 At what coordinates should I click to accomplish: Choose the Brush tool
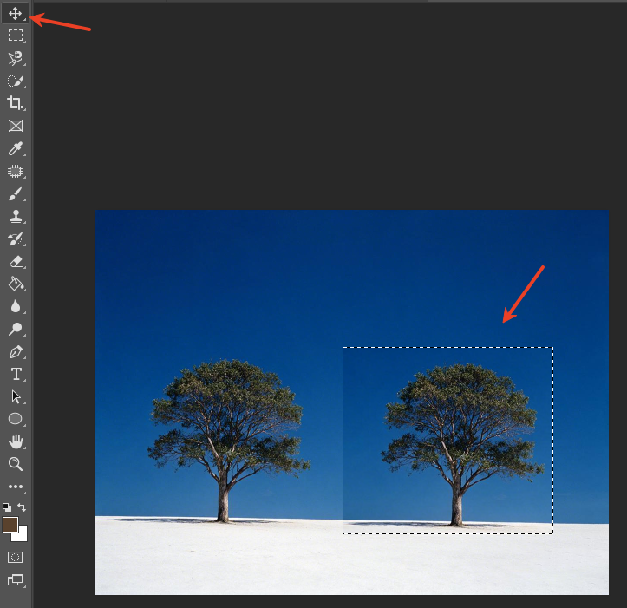(x=16, y=194)
